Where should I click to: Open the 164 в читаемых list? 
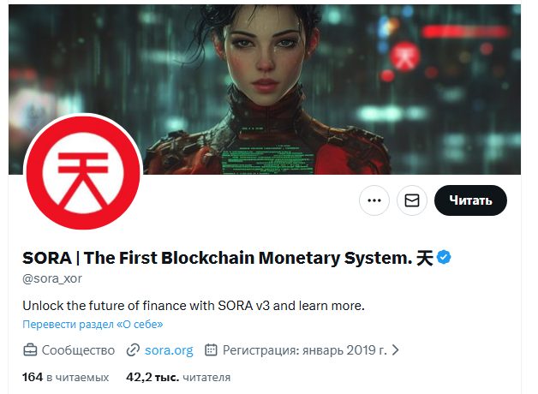(65, 377)
